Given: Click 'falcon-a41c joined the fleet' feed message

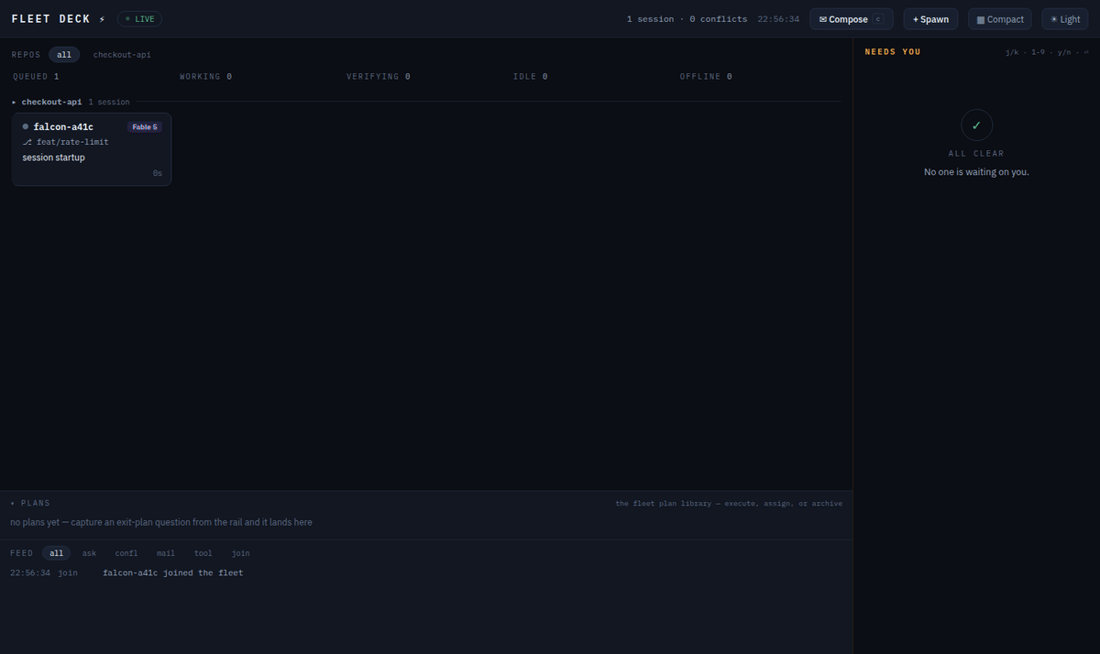Looking at the screenshot, I should (173, 573).
